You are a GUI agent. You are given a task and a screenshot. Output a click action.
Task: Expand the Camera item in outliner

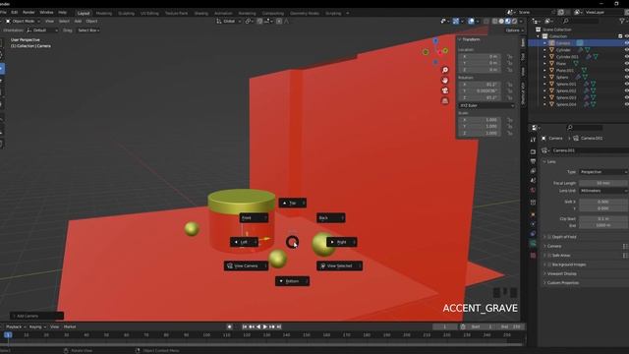pos(544,43)
